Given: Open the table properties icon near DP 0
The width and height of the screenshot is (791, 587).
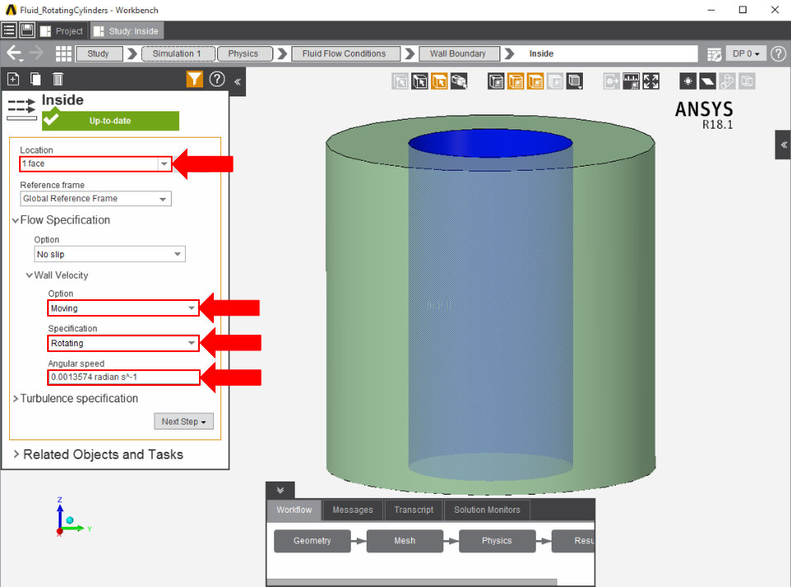Looking at the screenshot, I should [x=714, y=54].
